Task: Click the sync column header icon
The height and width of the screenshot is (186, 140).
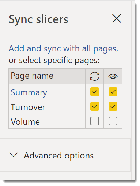Action: (x=95, y=76)
